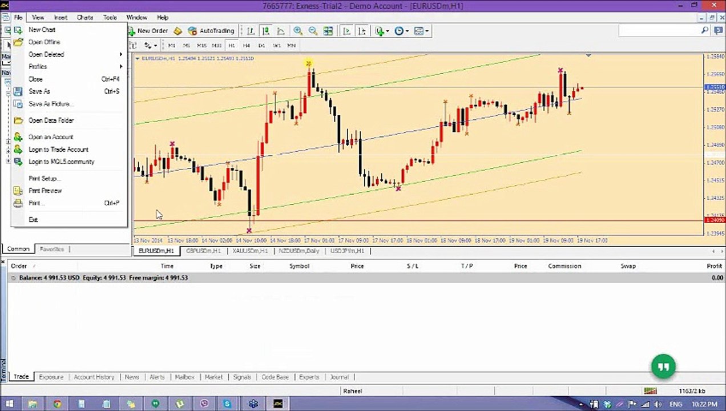The height and width of the screenshot is (411, 726).
Task: Choose Print Preview from File menu
Action: pyautogui.click(x=68, y=191)
